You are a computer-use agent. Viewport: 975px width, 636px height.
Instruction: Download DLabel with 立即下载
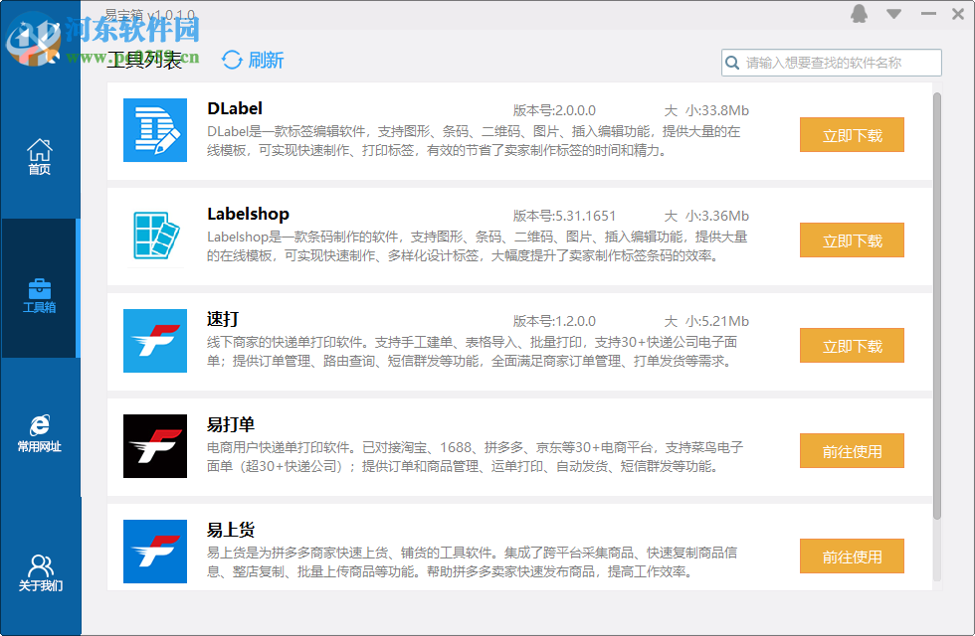[852, 135]
